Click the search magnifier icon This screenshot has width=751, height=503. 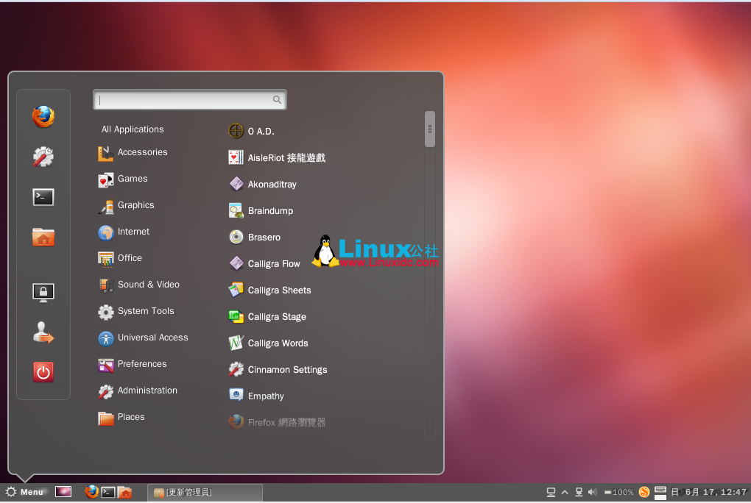click(x=277, y=99)
